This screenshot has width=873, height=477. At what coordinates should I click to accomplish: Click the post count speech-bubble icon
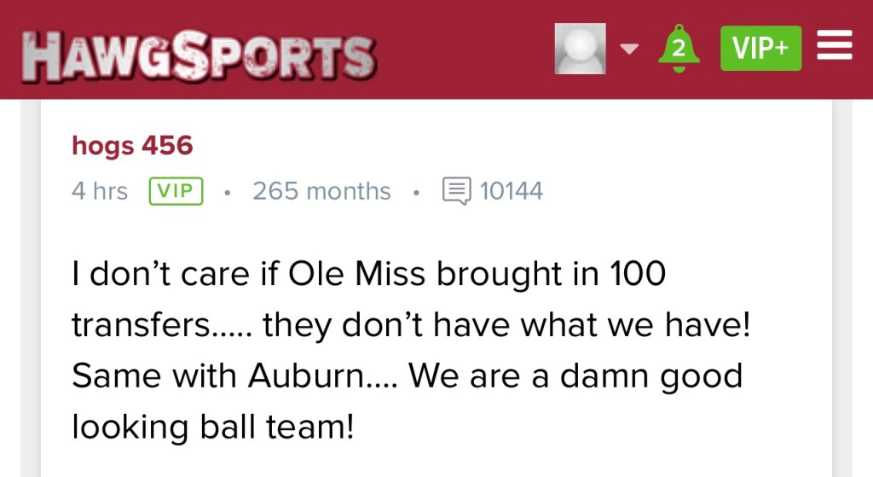coord(456,191)
